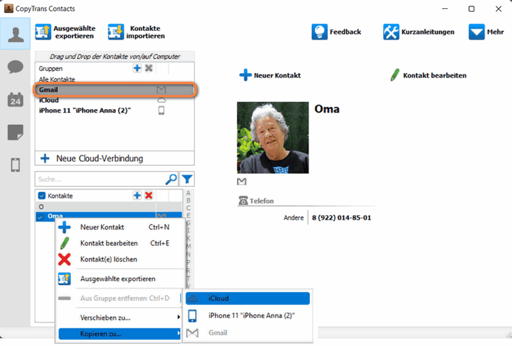Open Kurzanleitungen
This screenshot has height=346, width=512.
coord(418,32)
